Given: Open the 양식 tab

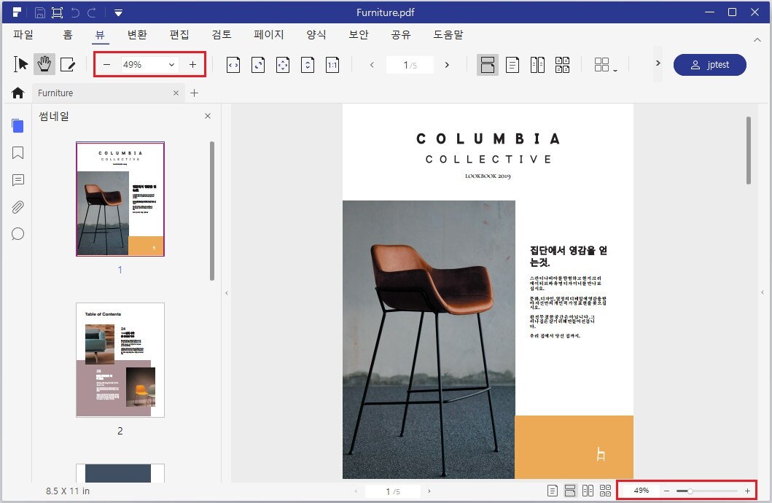Looking at the screenshot, I should pos(316,34).
